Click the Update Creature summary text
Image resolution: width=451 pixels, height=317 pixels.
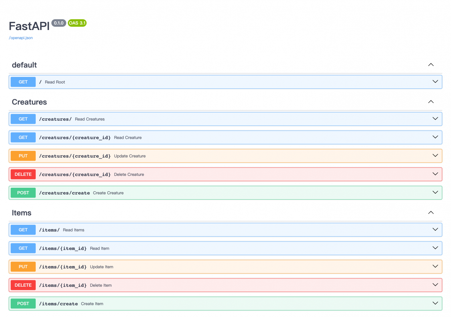(x=130, y=156)
